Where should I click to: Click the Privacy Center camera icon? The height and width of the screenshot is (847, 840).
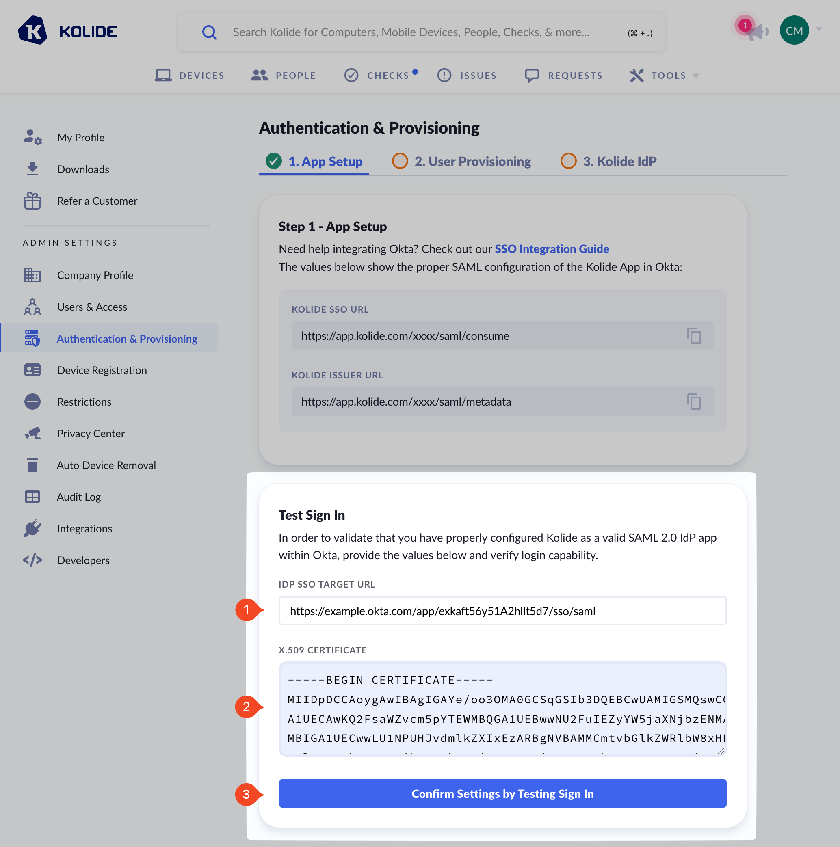click(x=32, y=434)
